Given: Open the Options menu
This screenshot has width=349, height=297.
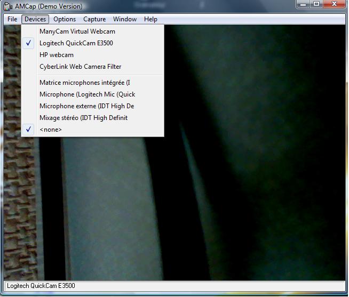Looking at the screenshot, I should (65, 19).
